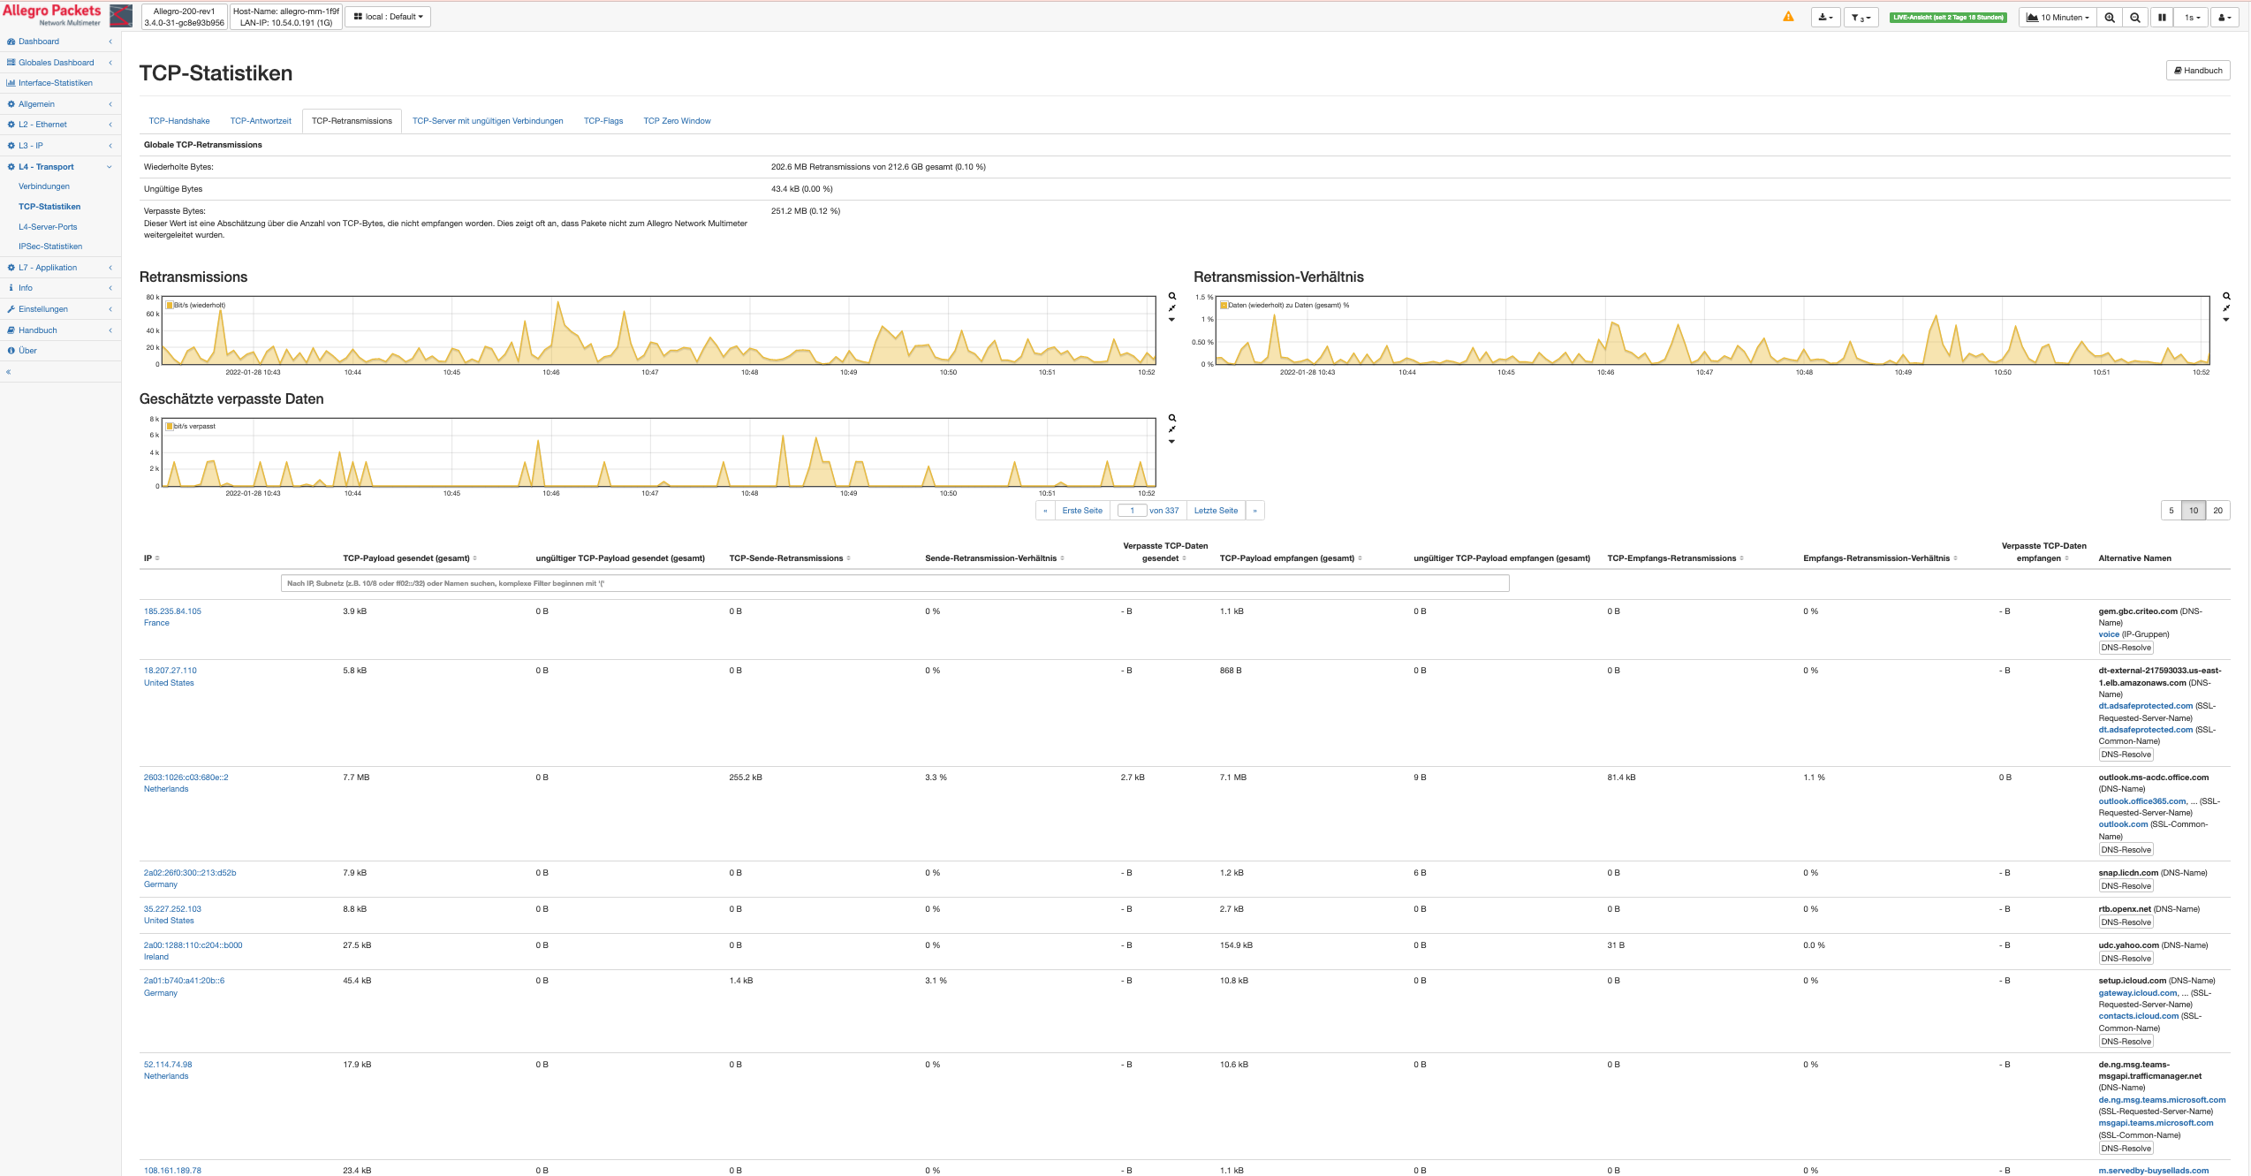This screenshot has width=2251, height=1176.
Task: Click the orange warning triangle in the header
Action: [1788, 15]
